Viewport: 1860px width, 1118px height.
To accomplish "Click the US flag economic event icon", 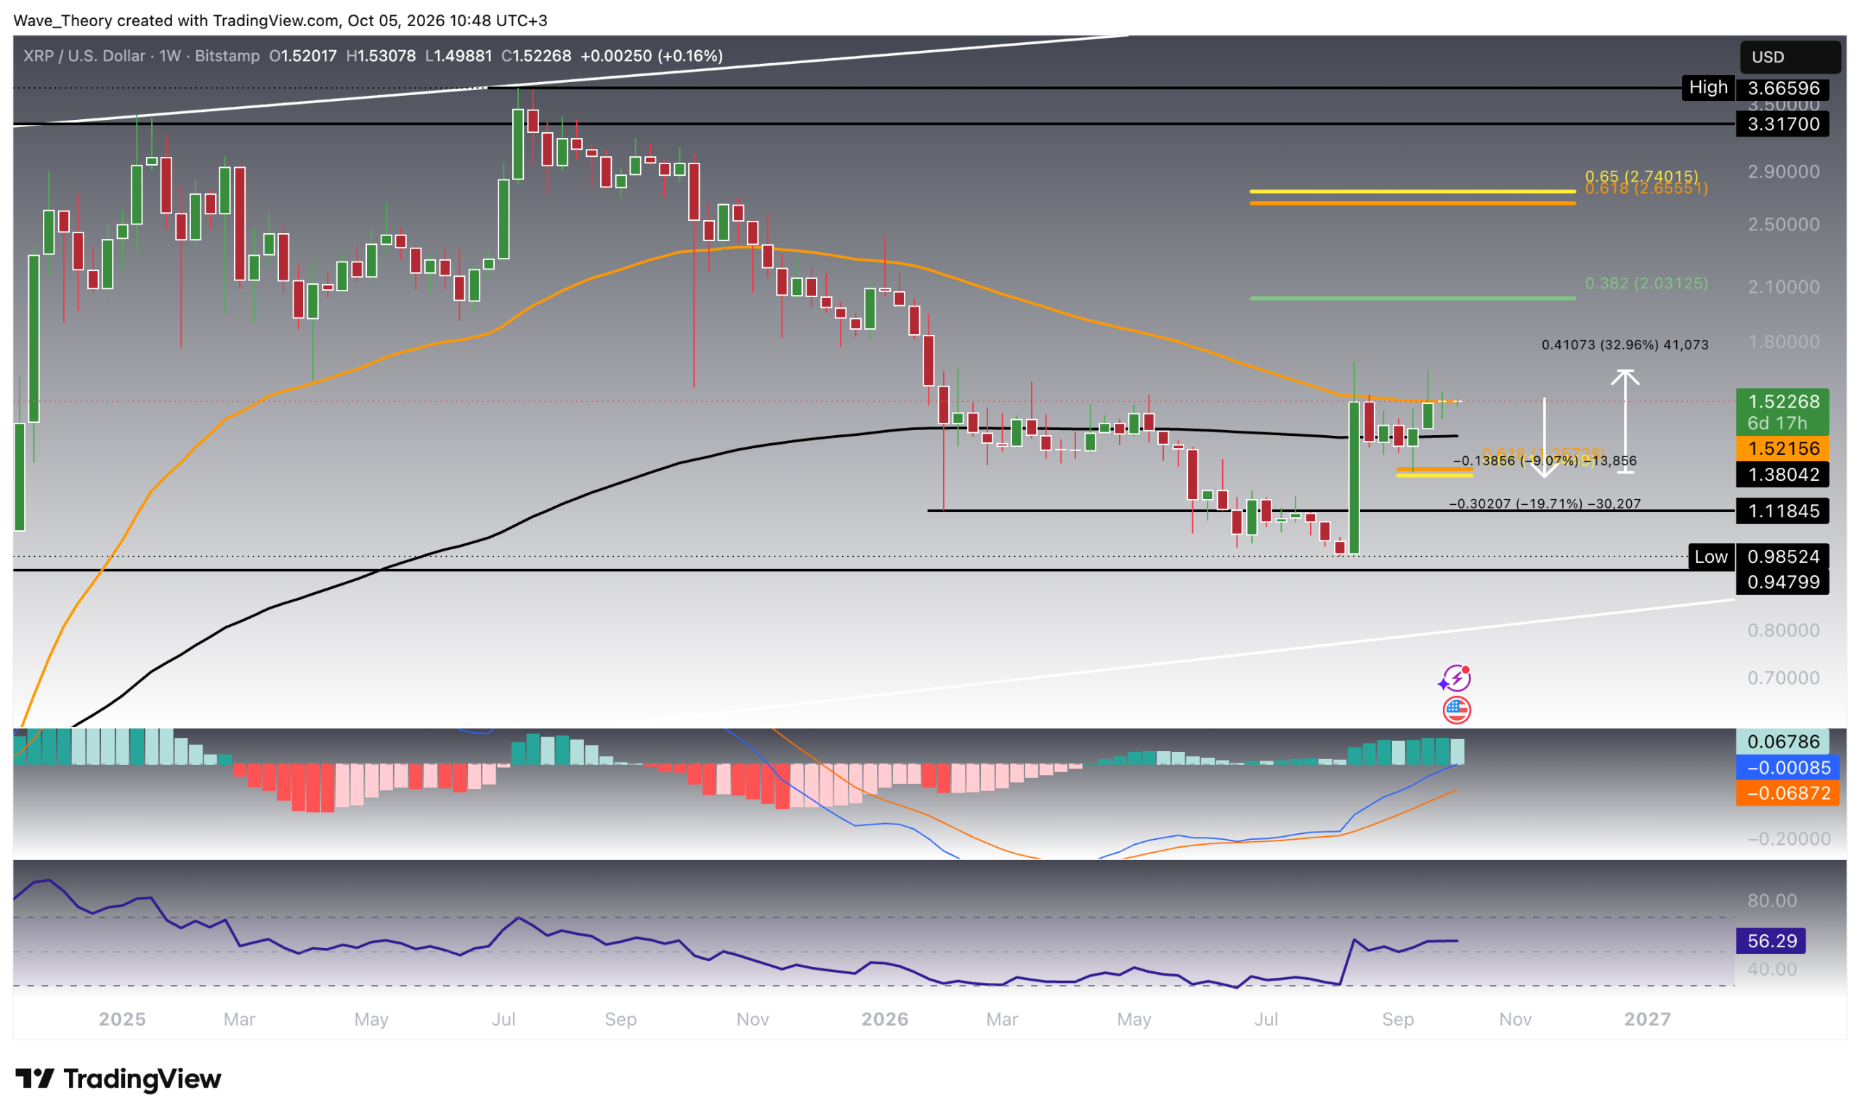I will coord(1456,710).
